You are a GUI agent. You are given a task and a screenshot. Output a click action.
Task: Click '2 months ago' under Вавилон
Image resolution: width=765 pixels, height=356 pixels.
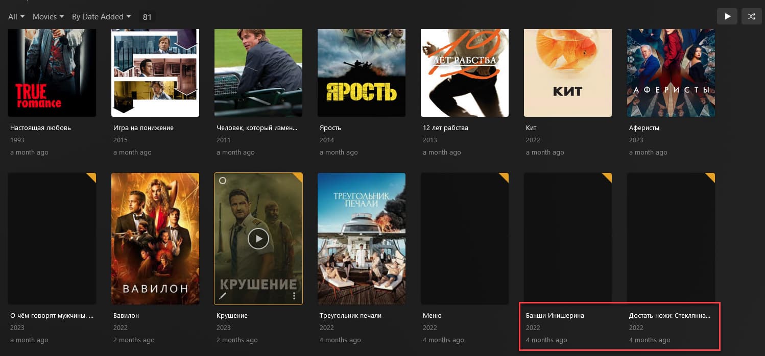[134, 340]
